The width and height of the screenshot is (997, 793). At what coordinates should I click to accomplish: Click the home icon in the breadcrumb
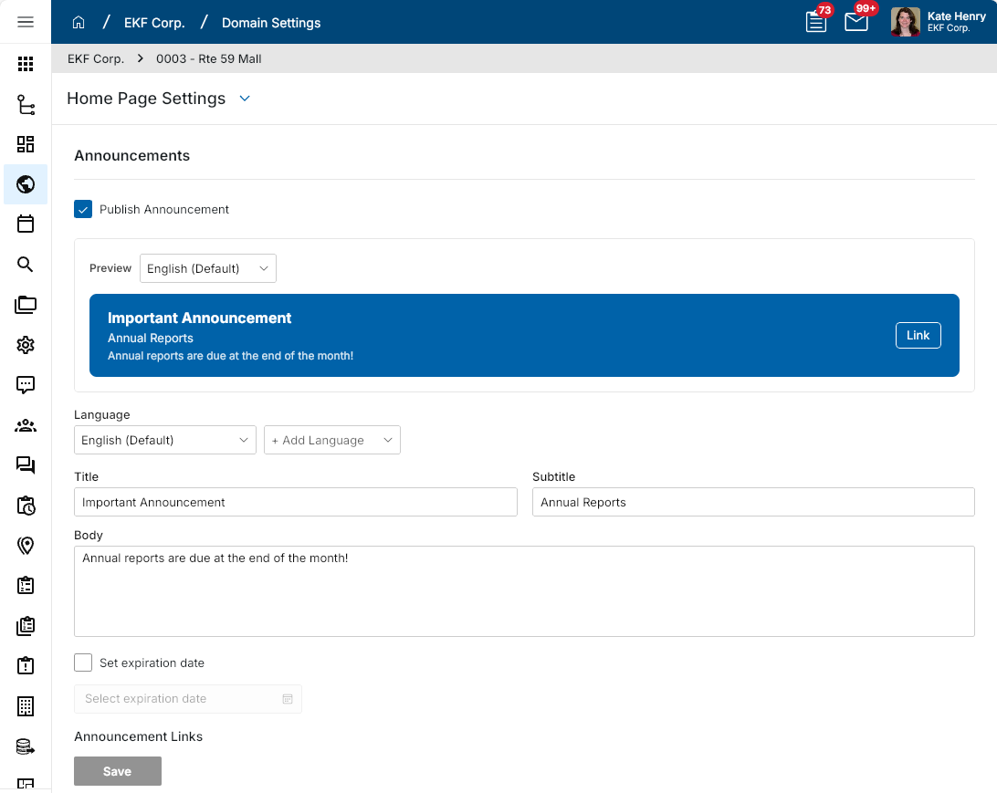coord(79,22)
